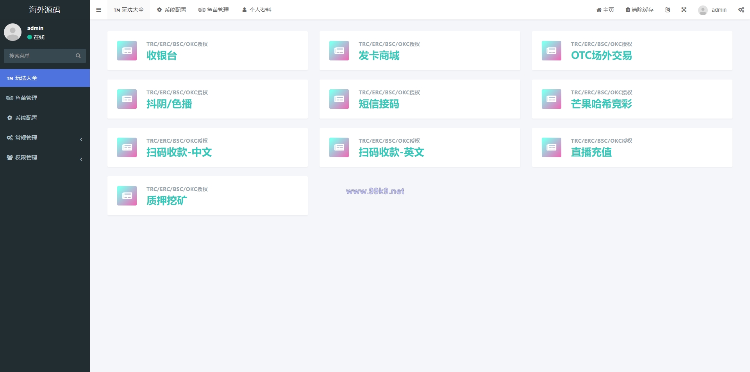The image size is (750, 372).
Task: Open the 质押挖矿 title link
Action: pyautogui.click(x=167, y=201)
